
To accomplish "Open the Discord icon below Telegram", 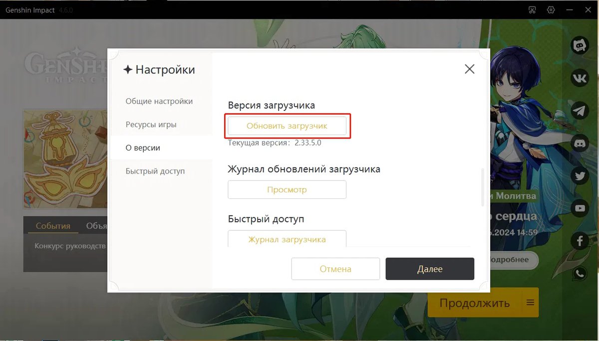I will coord(580,144).
